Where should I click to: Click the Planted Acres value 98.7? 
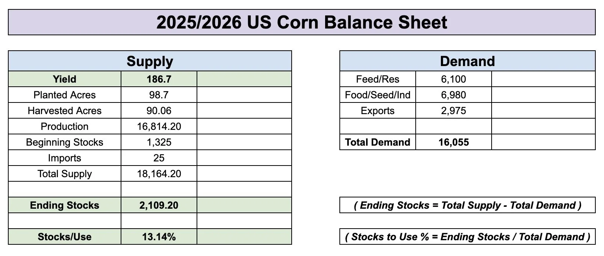pos(159,95)
